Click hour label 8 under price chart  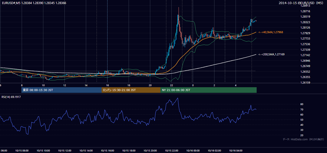(22, 85)
